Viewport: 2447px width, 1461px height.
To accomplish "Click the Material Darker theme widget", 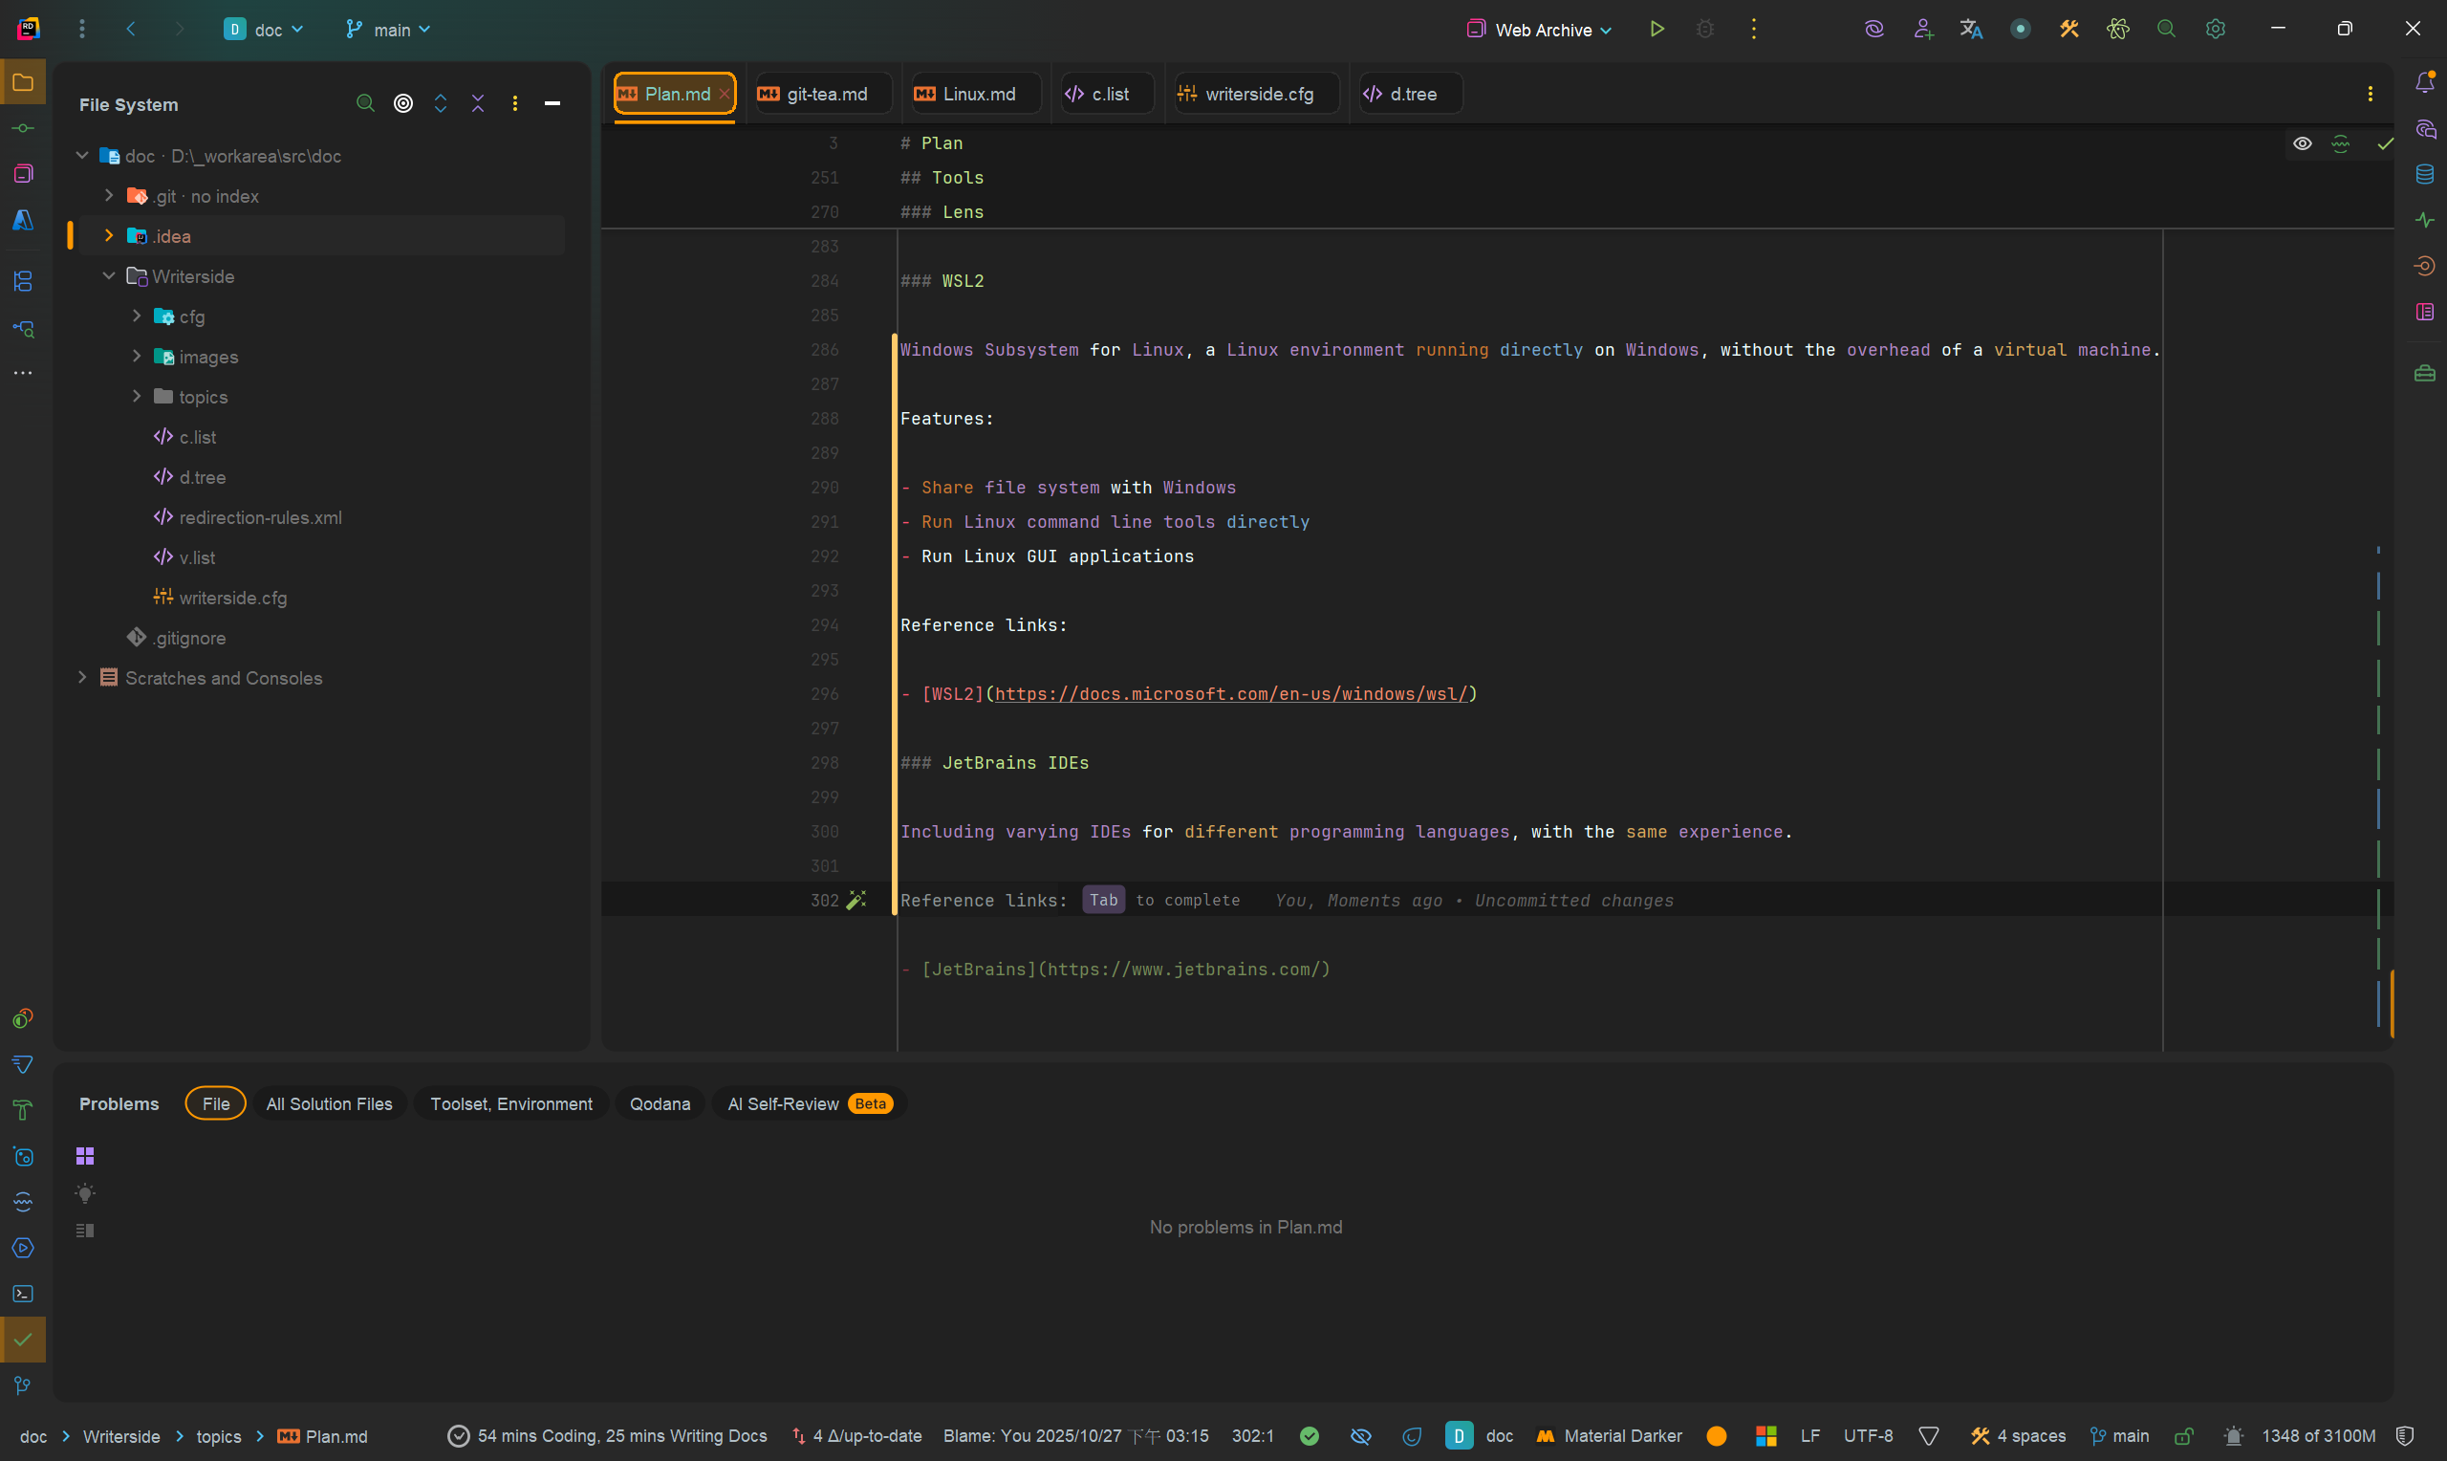I will (x=1610, y=1436).
